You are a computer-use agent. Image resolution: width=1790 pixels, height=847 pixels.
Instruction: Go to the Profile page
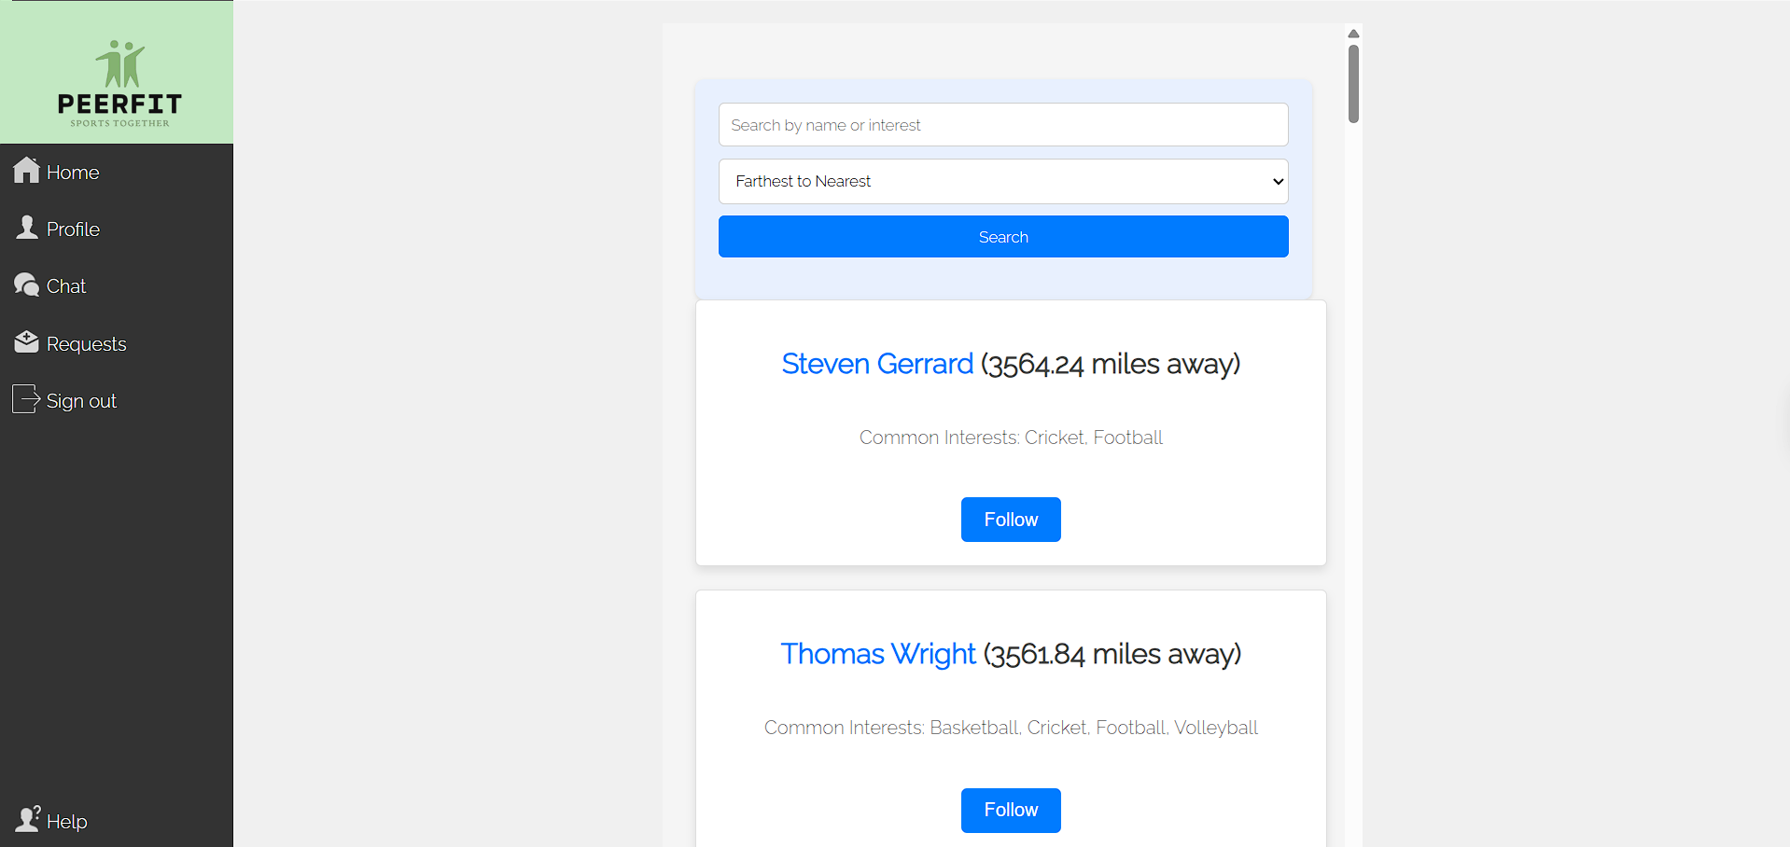tap(73, 229)
